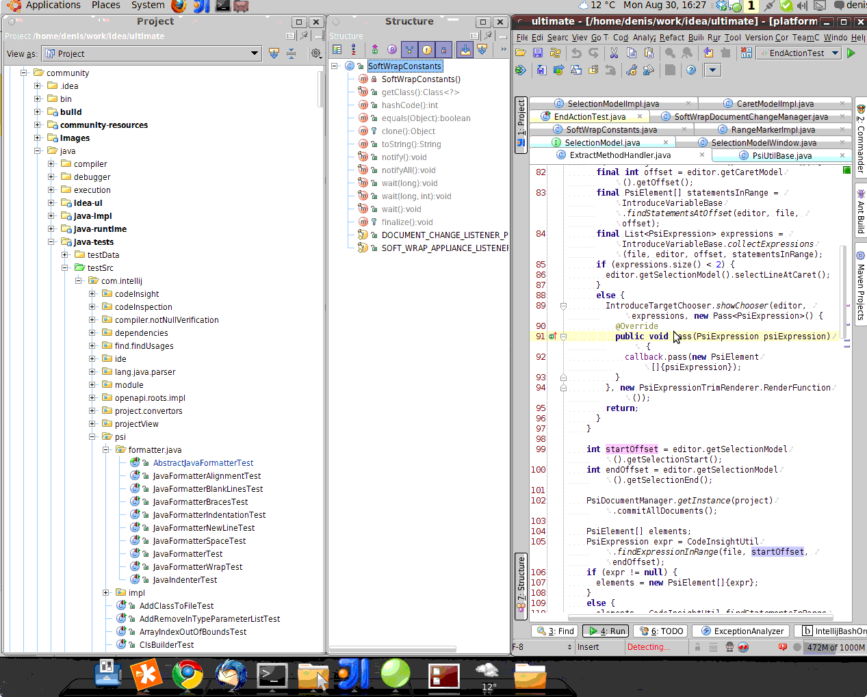Click the Debug bug toolbar icon
Viewport: 867px width, 697px height.
[x=521, y=70]
